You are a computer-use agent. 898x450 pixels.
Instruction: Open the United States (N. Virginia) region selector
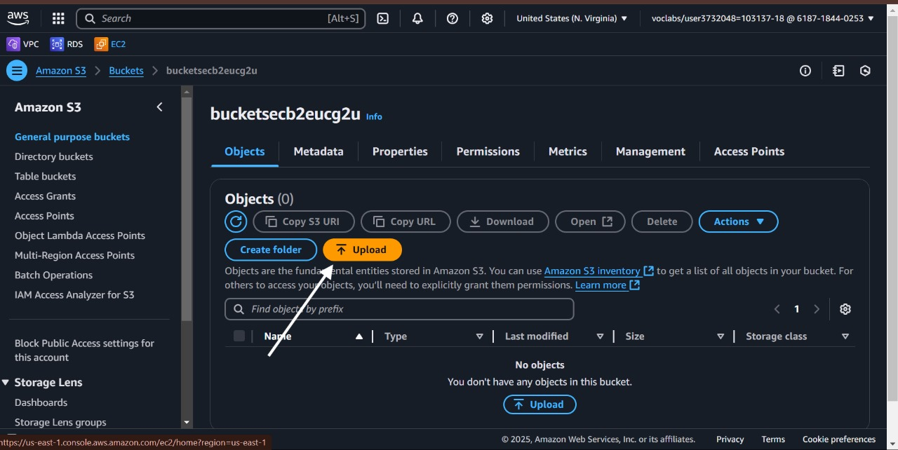tap(572, 18)
